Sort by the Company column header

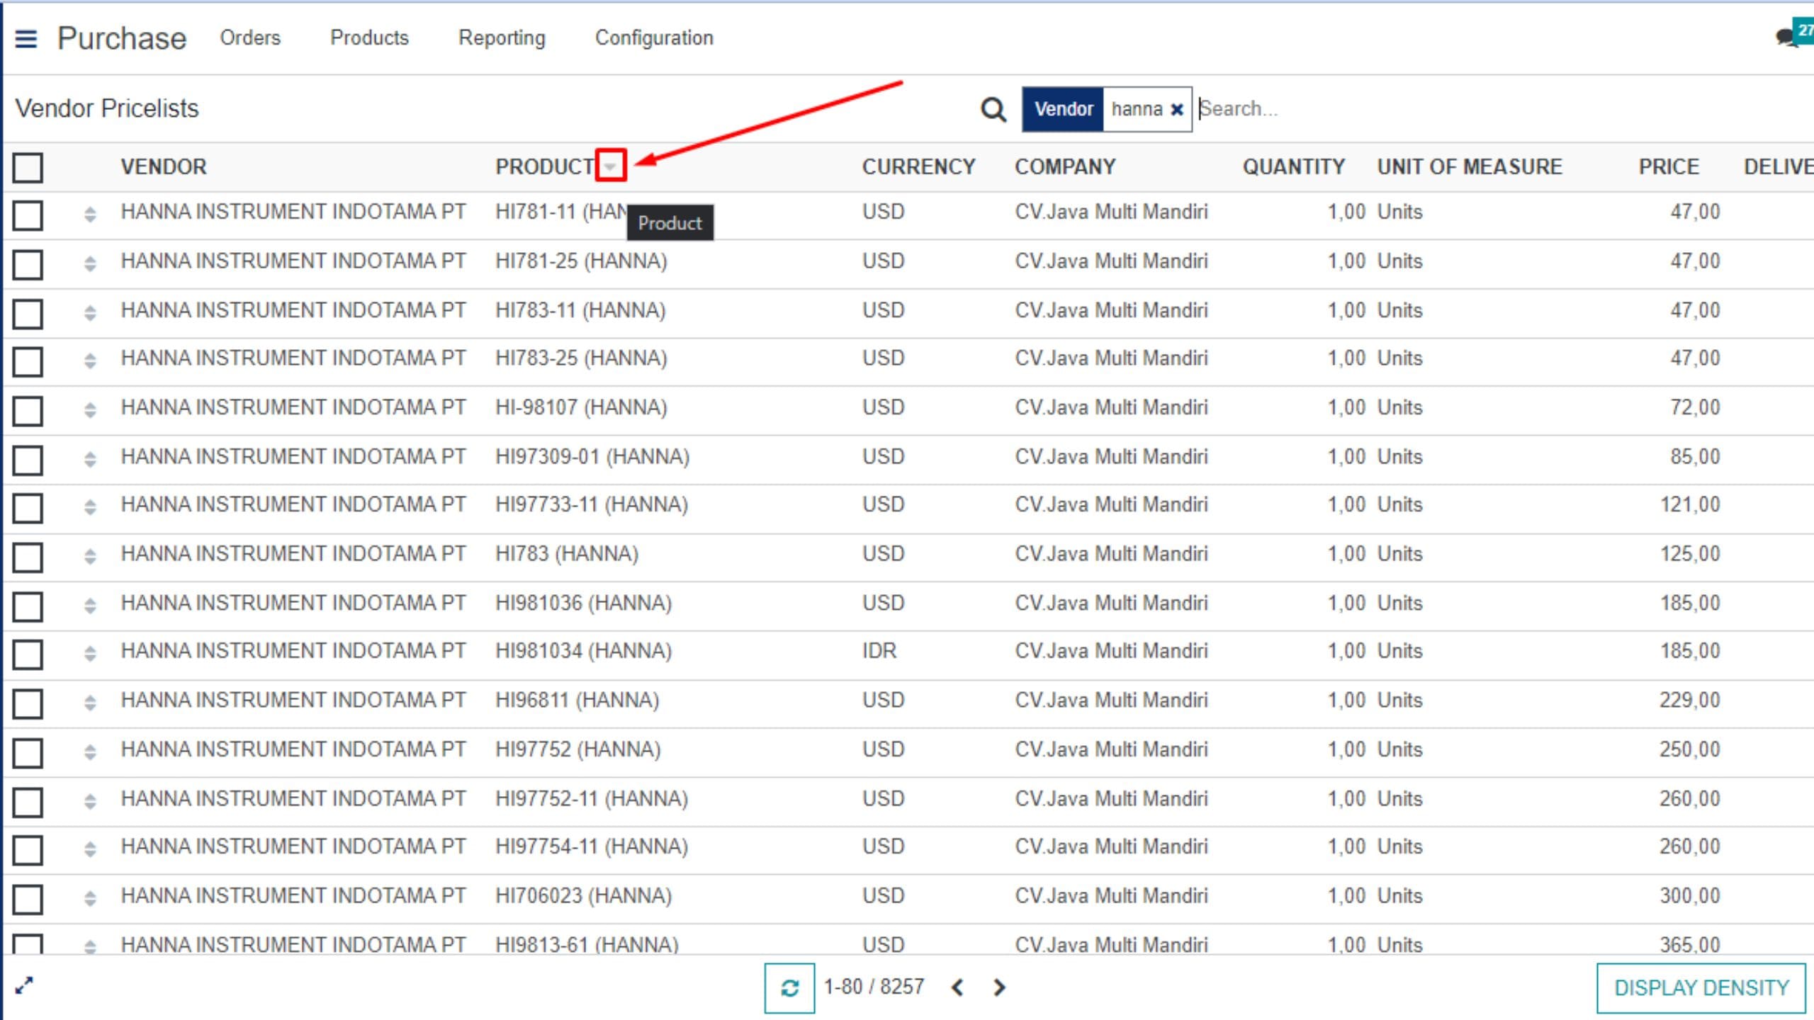(x=1065, y=166)
